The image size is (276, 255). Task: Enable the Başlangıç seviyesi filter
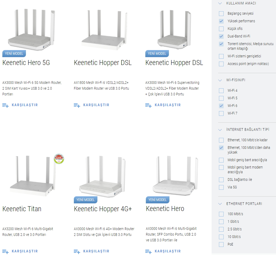click(221, 14)
